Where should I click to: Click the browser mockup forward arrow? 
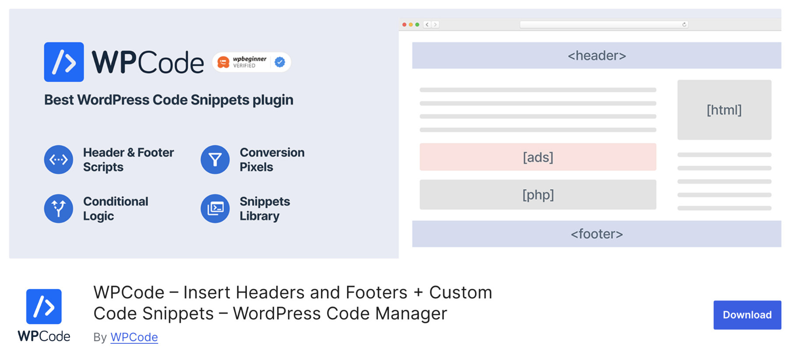pyautogui.click(x=435, y=24)
